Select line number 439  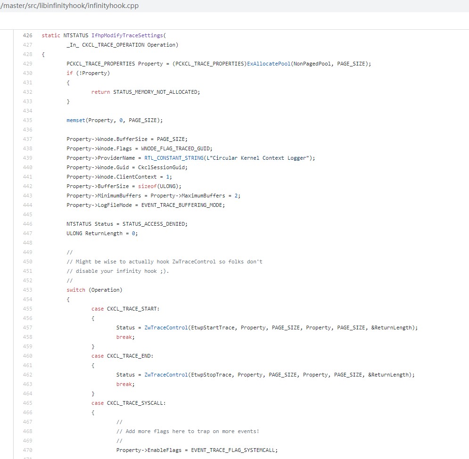pyautogui.click(x=27, y=158)
